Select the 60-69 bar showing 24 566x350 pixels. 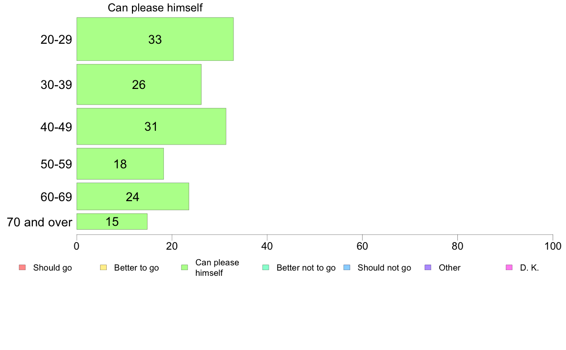[133, 196]
